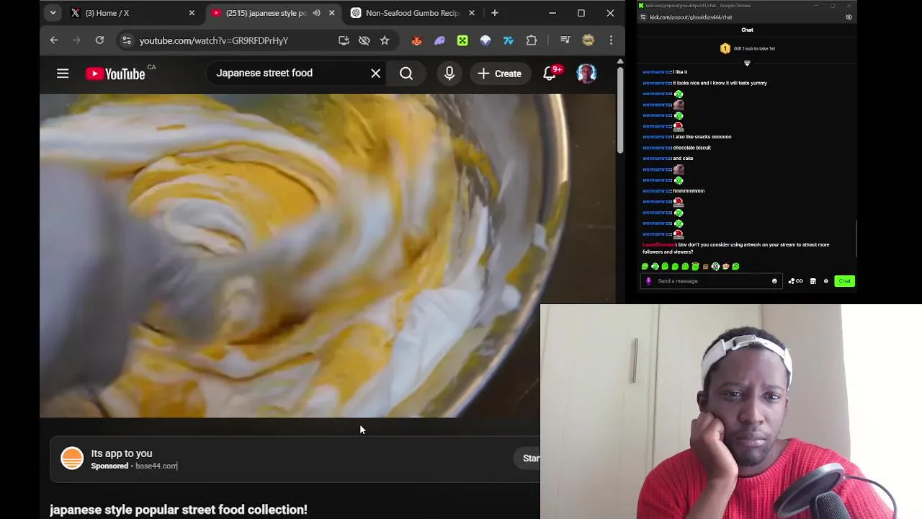The width and height of the screenshot is (922, 519).
Task: Open the green dice-pattern extension
Action: [462, 40]
